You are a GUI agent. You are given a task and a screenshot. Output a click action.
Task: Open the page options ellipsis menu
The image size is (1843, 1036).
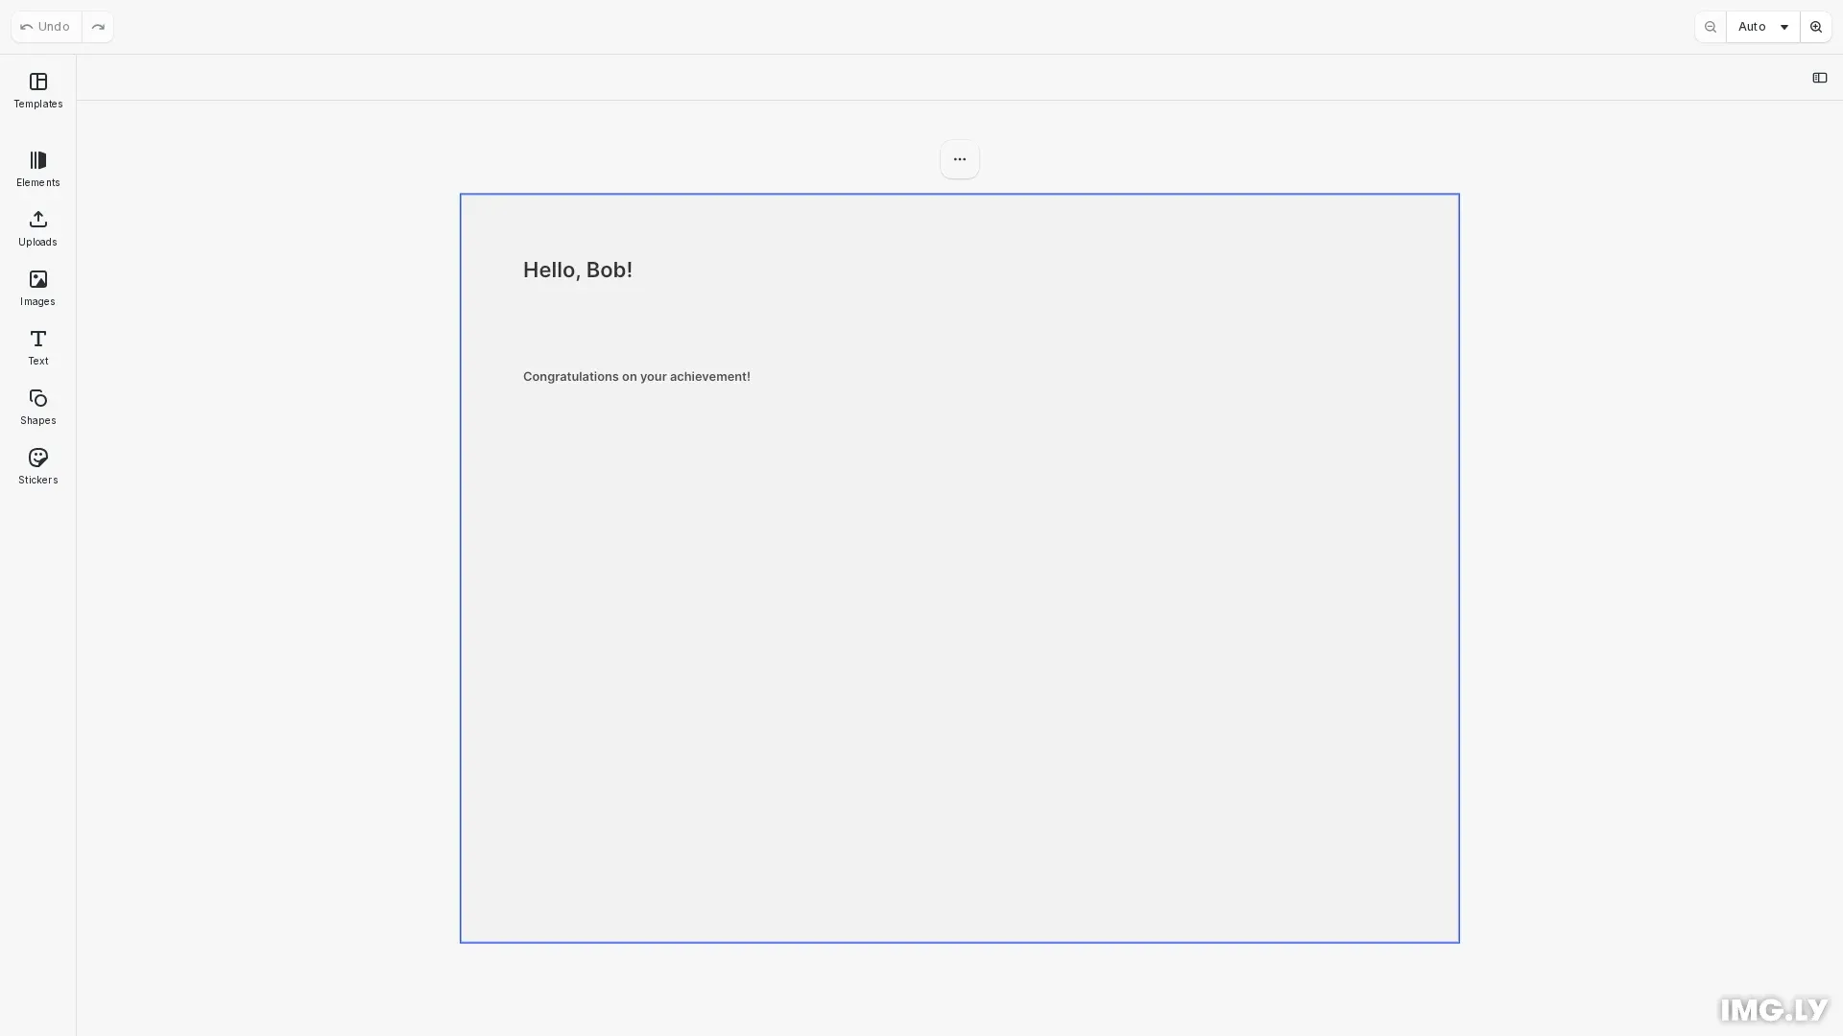pyautogui.click(x=958, y=159)
